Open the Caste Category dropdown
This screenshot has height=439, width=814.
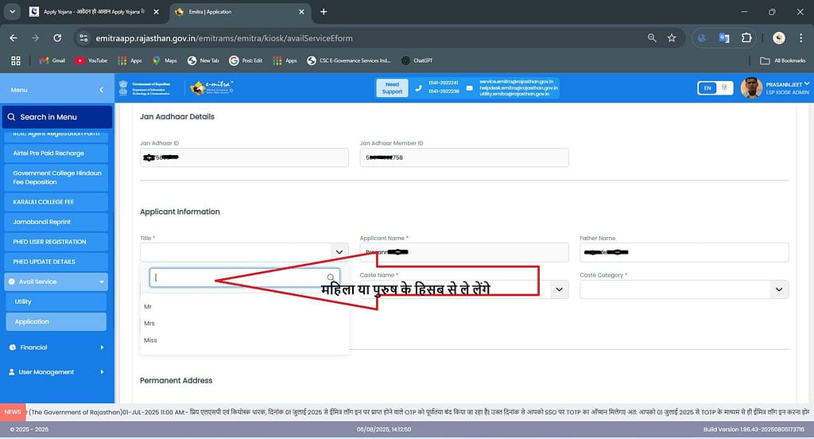click(779, 289)
